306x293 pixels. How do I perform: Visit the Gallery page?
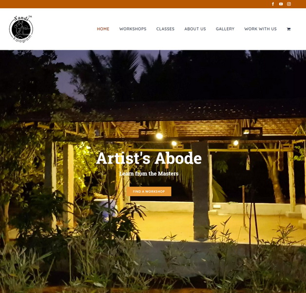point(225,29)
